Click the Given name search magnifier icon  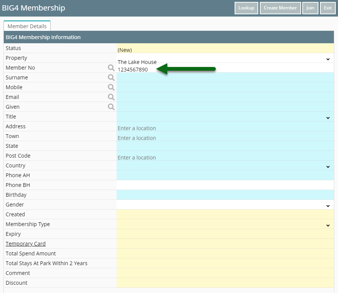(x=111, y=107)
